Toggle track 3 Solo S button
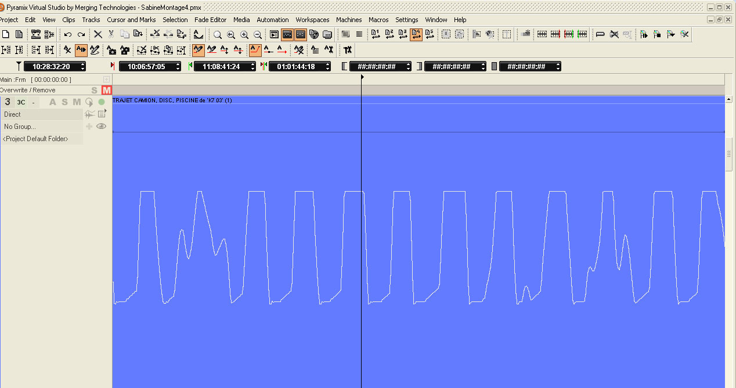The width and height of the screenshot is (736, 388). click(x=64, y=102)
